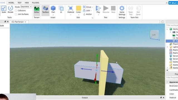Toggle the Join Surfaces checkbox
Screen dimensions: 178x100
tap(16, 14)
